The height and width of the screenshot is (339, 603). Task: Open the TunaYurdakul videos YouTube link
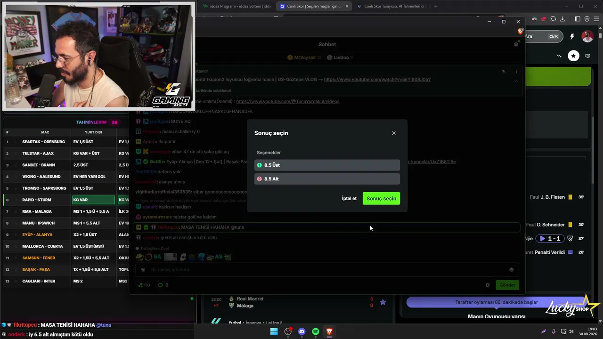pos(287,101)
